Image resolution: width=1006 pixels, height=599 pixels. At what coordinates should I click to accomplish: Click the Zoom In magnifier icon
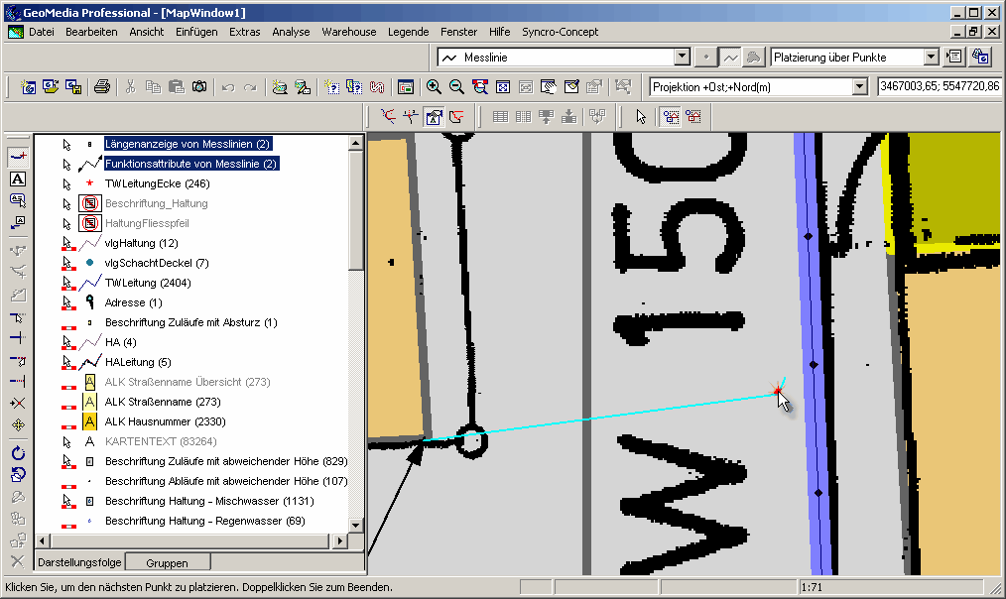click(x=434, y=87)
